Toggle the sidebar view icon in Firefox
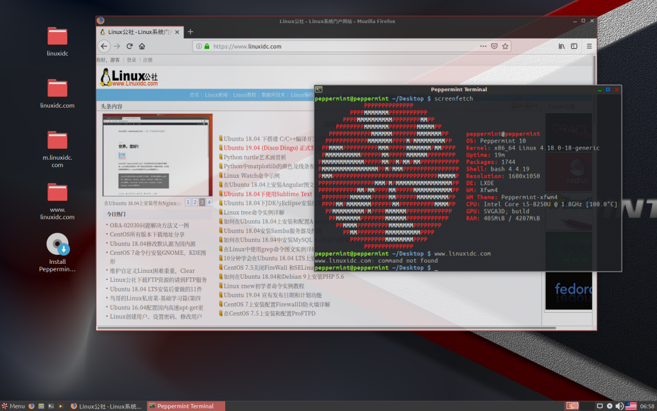The height and width of the screenshot is (411, 657). (x=574, y=46)
